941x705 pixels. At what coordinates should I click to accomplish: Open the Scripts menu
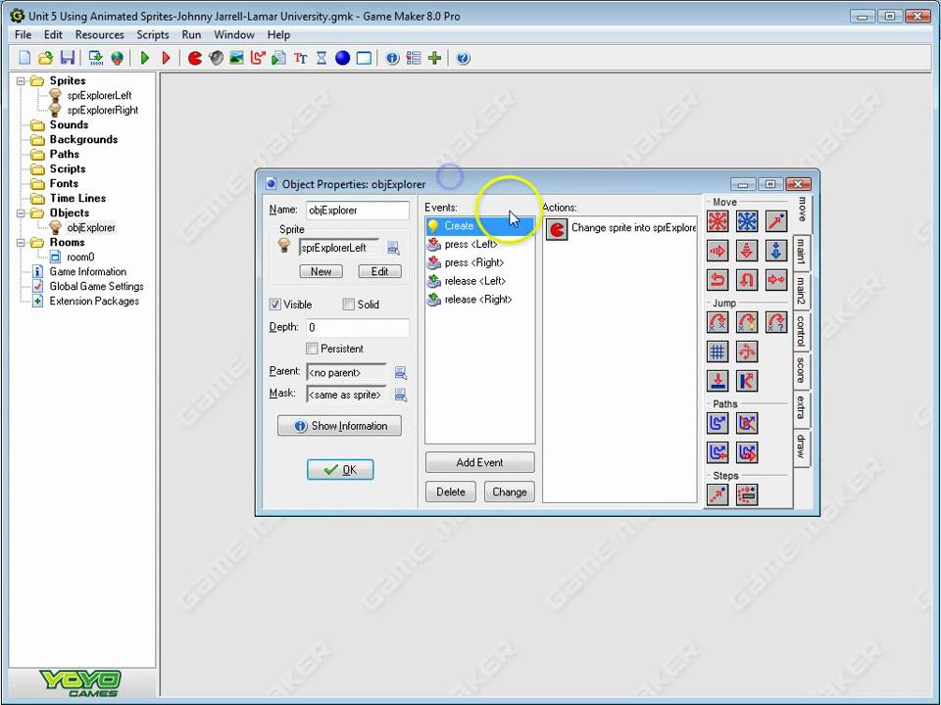[153, 35]
